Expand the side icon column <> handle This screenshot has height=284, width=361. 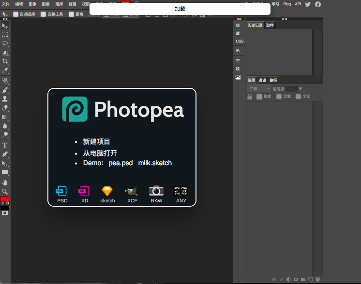239,19
